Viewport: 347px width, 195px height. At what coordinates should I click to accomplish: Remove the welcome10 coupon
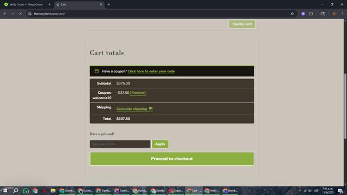click(138, 93)
